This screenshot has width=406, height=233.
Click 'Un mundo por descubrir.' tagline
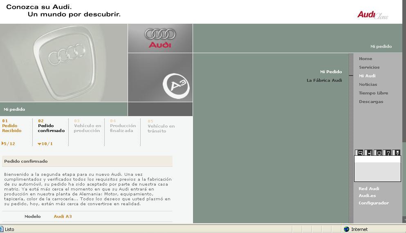click(x=74, y=14)
